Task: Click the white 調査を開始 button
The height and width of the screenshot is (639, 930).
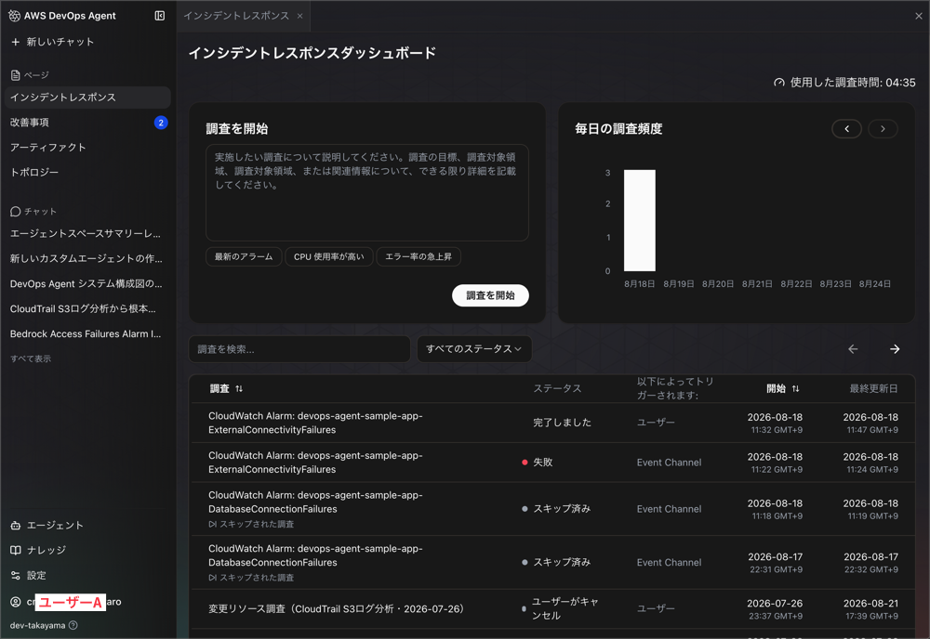Action: 490,295
